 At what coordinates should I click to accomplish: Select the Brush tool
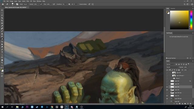(2, 31)
